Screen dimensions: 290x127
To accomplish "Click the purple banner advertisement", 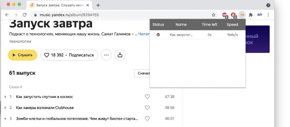I will coord(257,39).
